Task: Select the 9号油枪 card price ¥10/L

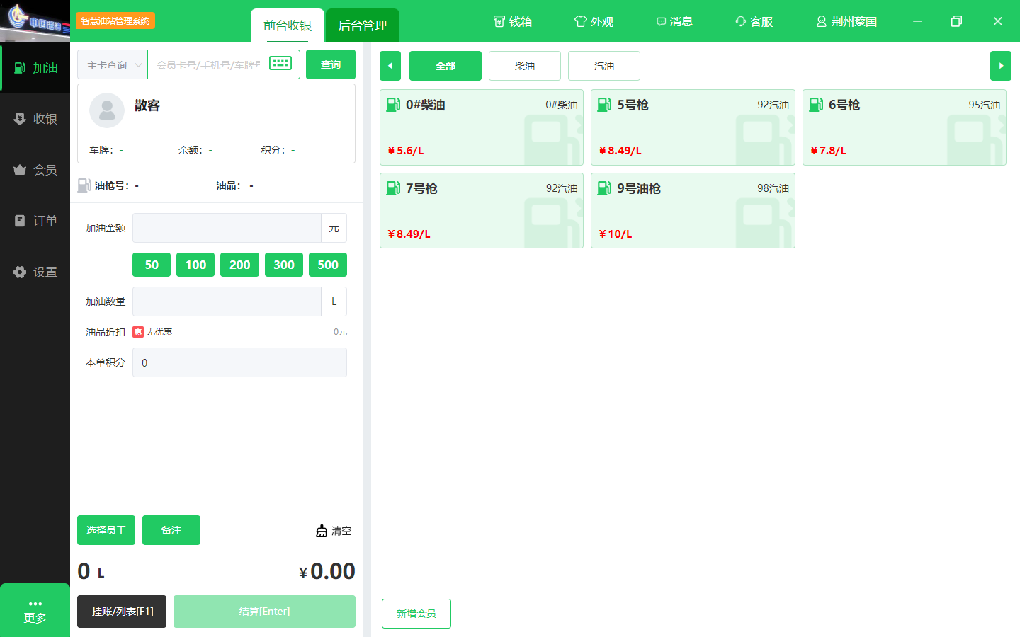Action: [x=616, y=234]
